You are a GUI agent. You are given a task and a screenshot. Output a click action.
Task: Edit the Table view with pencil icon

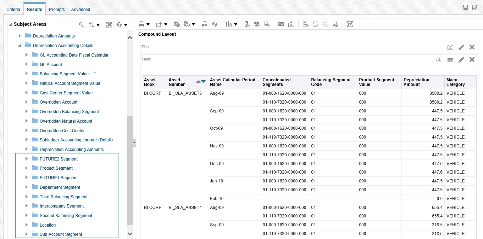tap(461, 59)
